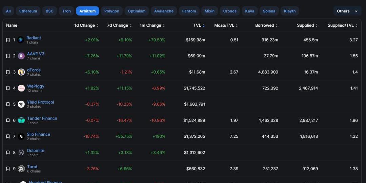Open the Yield Protocol link
Viewport: 366px width, 183px height.
pyautogui.click(x=40, y=102)
